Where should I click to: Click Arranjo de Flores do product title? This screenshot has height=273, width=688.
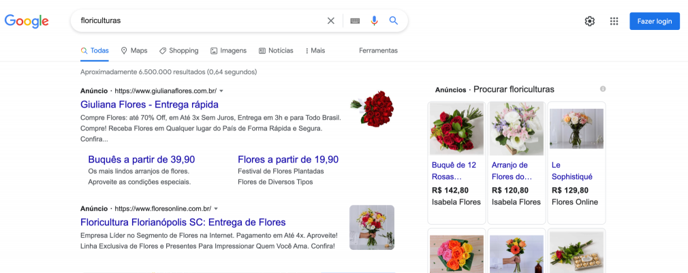click(x=512, y=171)
